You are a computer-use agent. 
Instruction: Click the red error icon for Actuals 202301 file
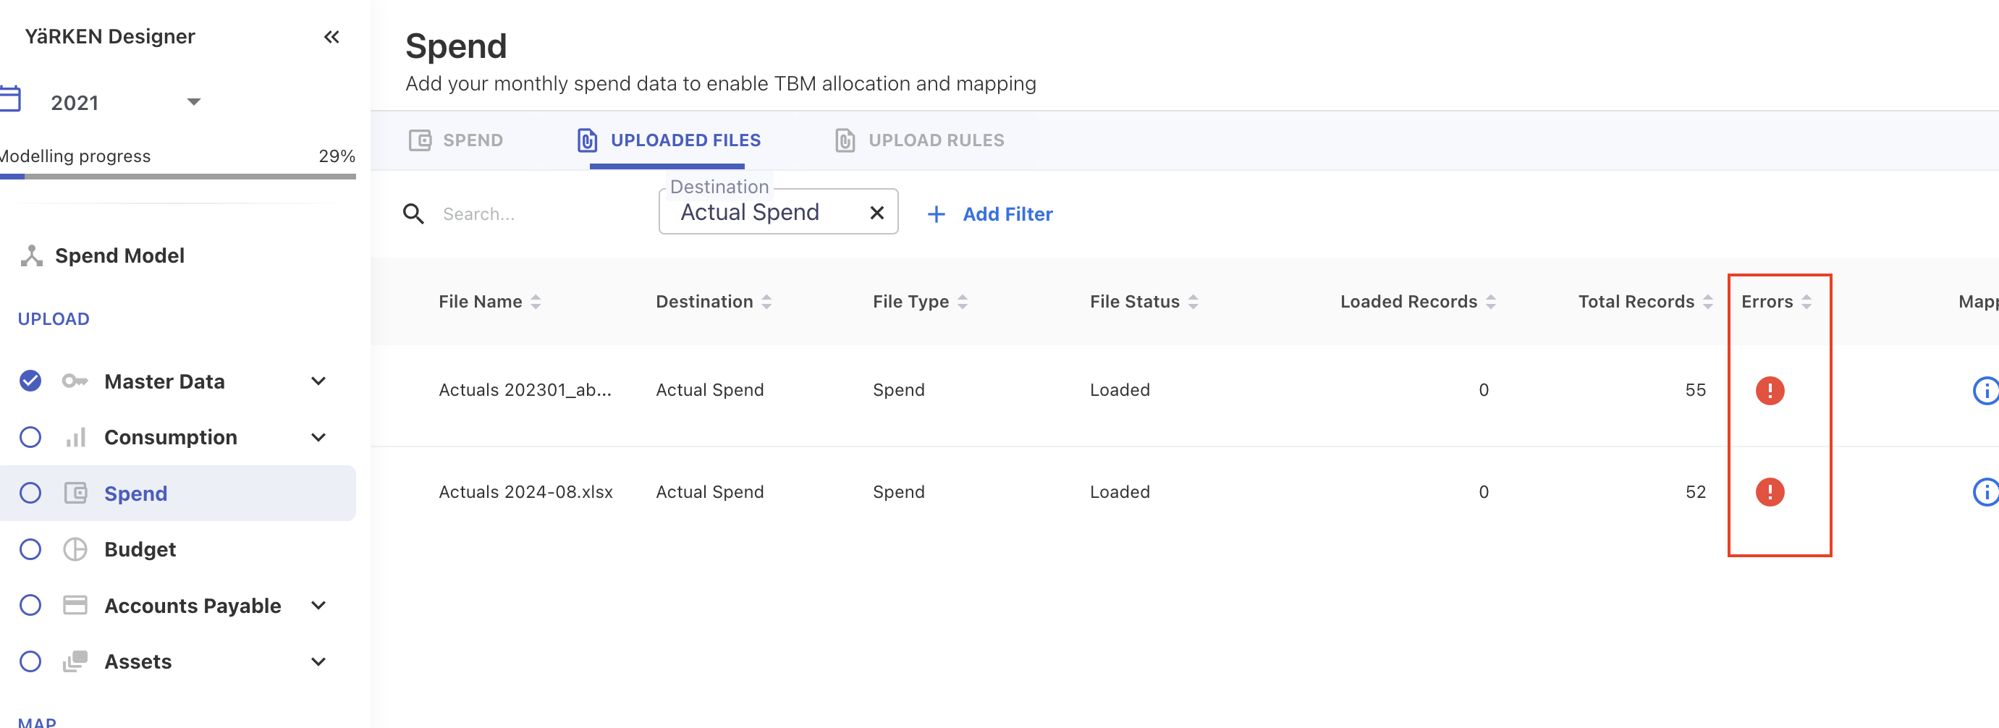click(1770, 389)
